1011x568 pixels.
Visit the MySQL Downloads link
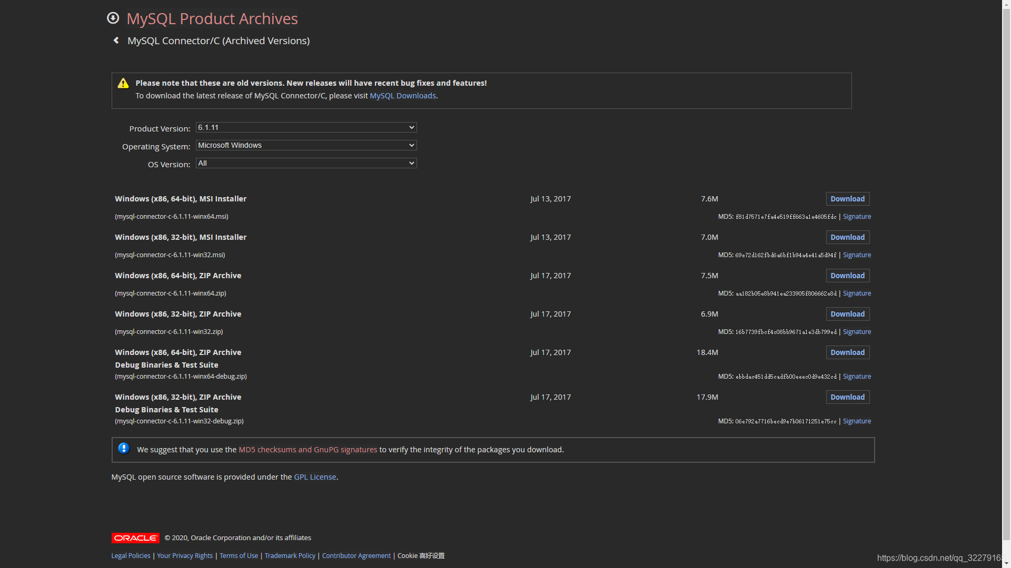[x=403, y=96]
